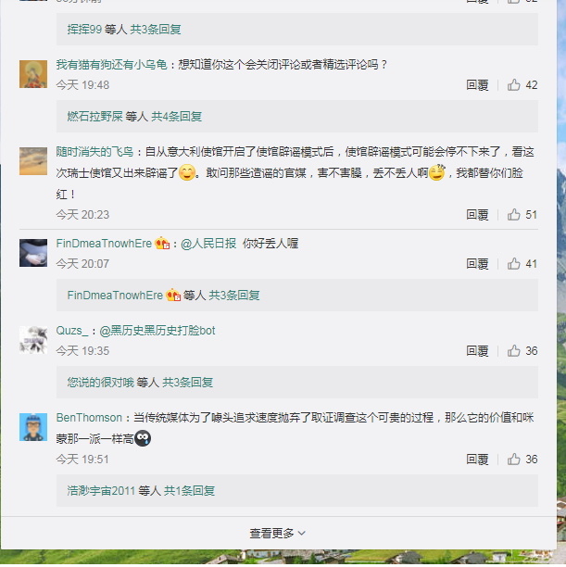The image size is (566, 567).
Task: Open 我有猫有狗还有小乌龟's avatar
Action: pyautogui.click(x=33, y=74)
